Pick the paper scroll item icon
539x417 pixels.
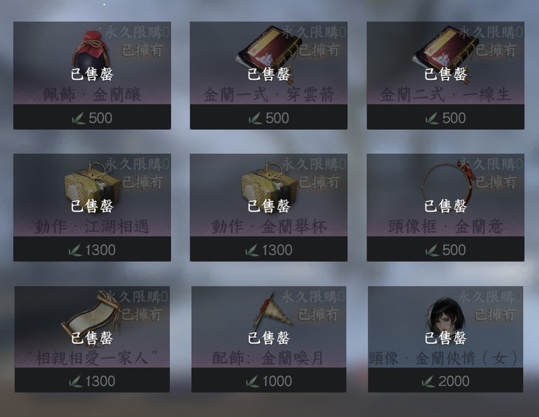pyautogui.click(x=91, y=316)
